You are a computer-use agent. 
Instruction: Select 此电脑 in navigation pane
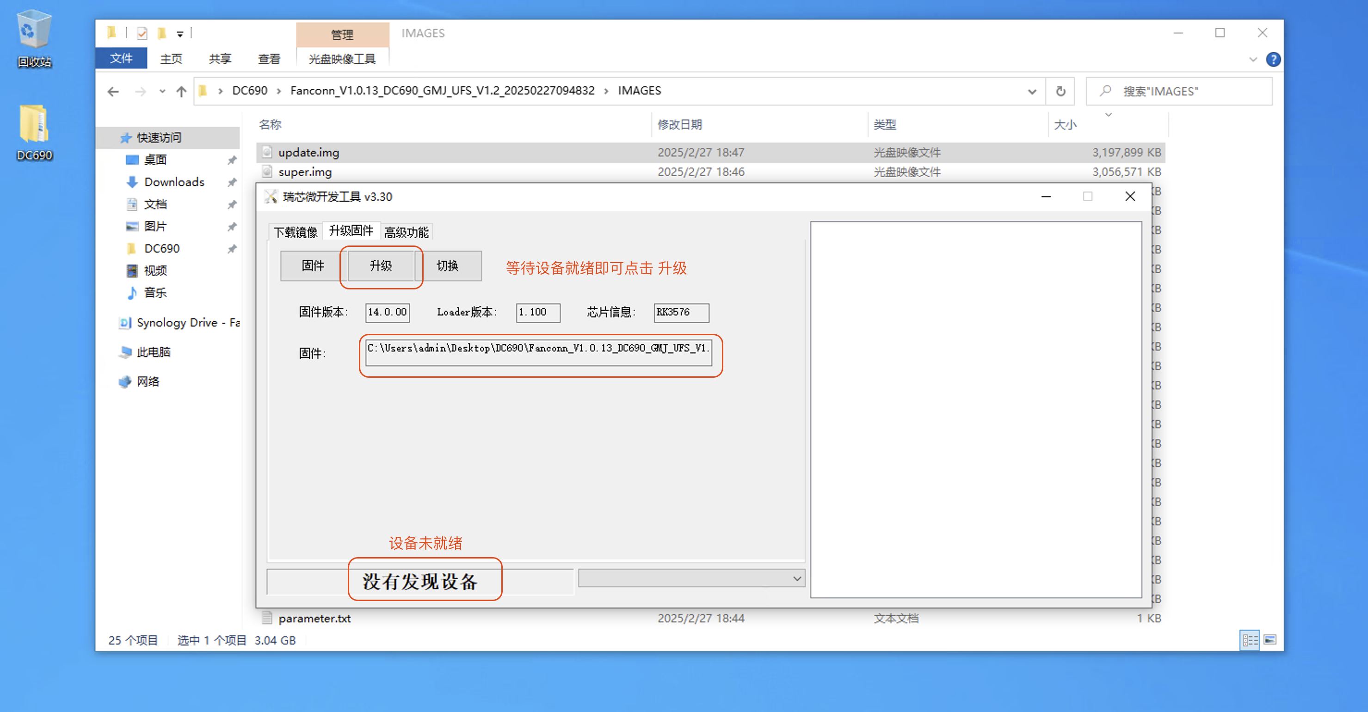tap(154, 352)
